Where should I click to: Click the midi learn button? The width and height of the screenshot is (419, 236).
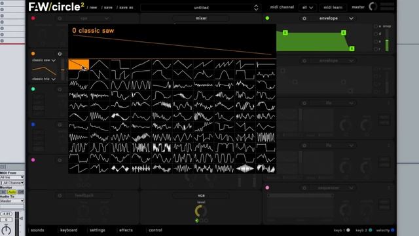pyautogui.click(x=333, y=7)
